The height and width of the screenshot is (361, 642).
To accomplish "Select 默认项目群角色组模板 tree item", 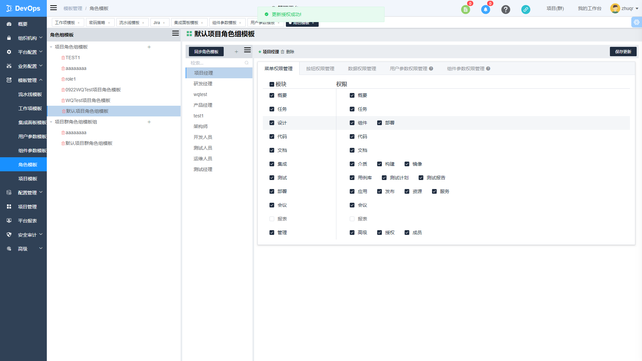I will tap(89, 143).
